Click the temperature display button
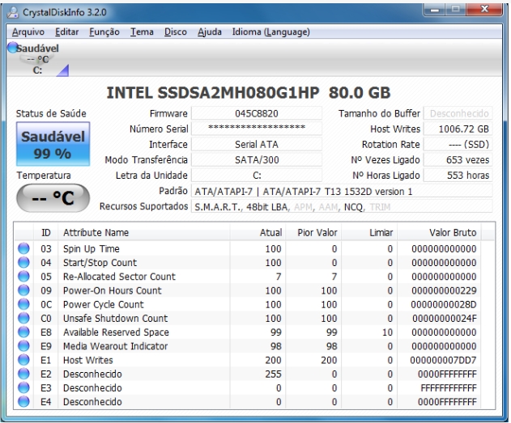Screen dimensions: 511x423 point(48,195)
